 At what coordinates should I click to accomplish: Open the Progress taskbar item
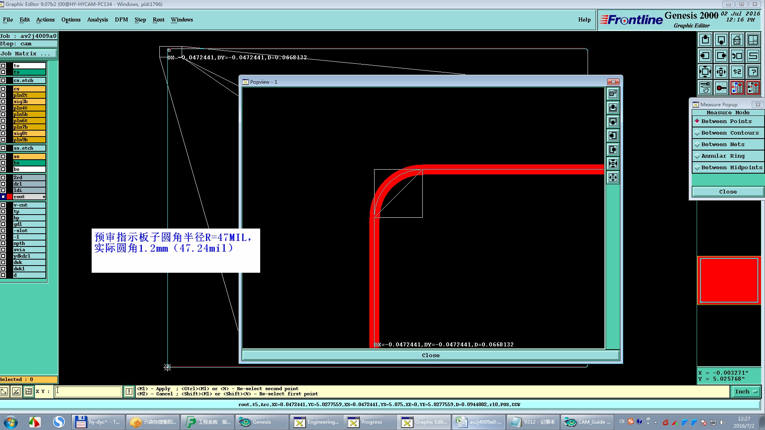click(371, 422)
